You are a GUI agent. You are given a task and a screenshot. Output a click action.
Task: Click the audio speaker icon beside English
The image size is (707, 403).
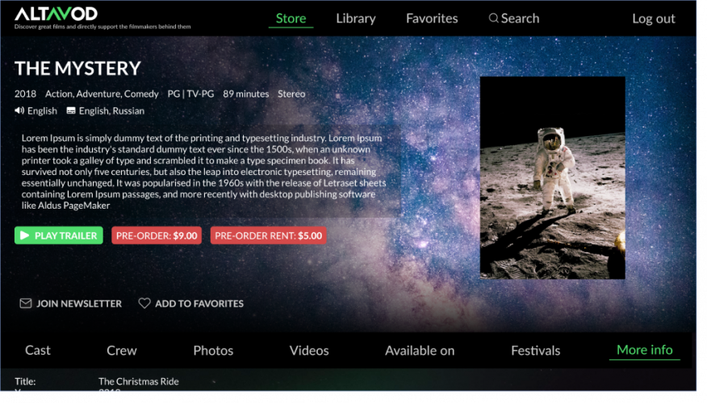click(x=19, y=110)
